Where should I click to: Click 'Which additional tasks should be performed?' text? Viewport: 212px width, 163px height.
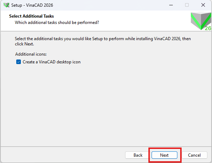[57, 23]
